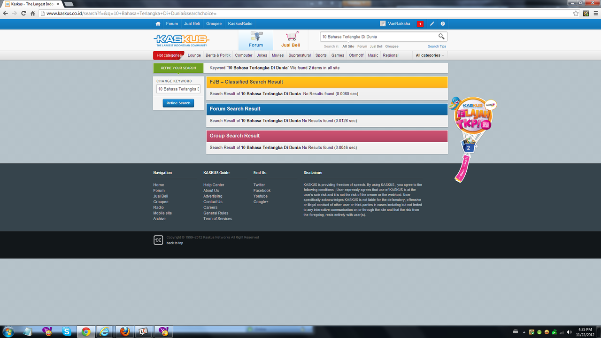Open the red notification badge showing 1

click(420, 24)
